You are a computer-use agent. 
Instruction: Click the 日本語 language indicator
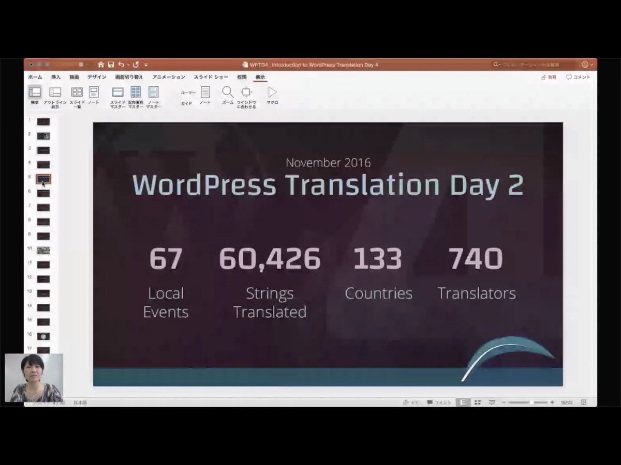pos(80,402)
